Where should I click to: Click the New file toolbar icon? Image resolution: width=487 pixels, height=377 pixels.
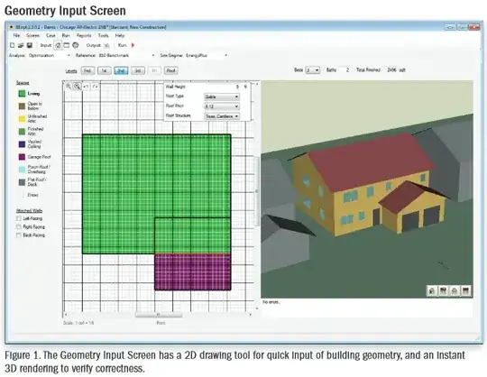12,45
